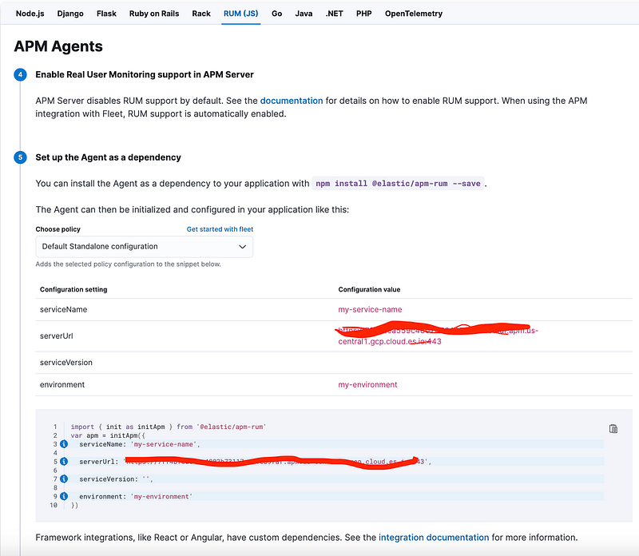Click info icon on serviceName code line
Screen dimensions: 639x556
(x=64, y=444)
